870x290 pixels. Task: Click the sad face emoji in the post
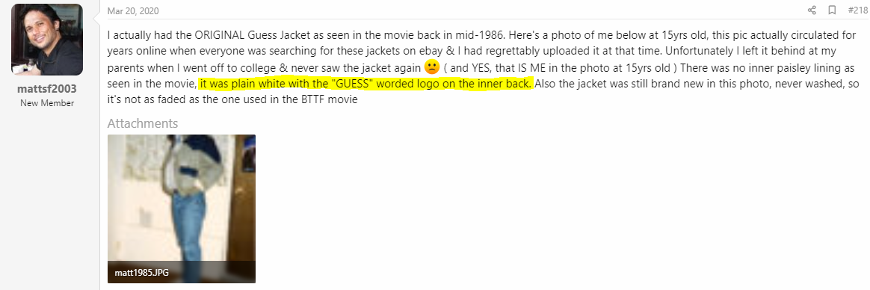point(432,68)
